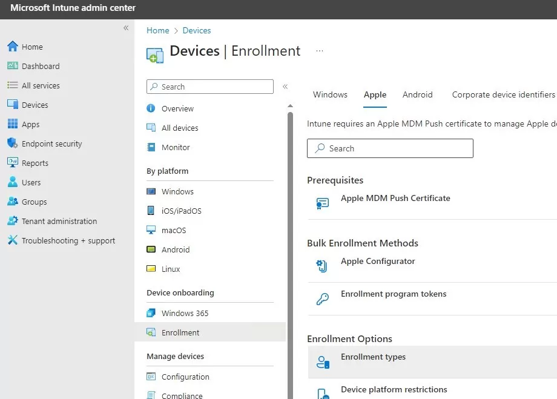Click the Reports icon in the sidebar
The height and width of the screenshot is (399, 557).
(12, 163)
